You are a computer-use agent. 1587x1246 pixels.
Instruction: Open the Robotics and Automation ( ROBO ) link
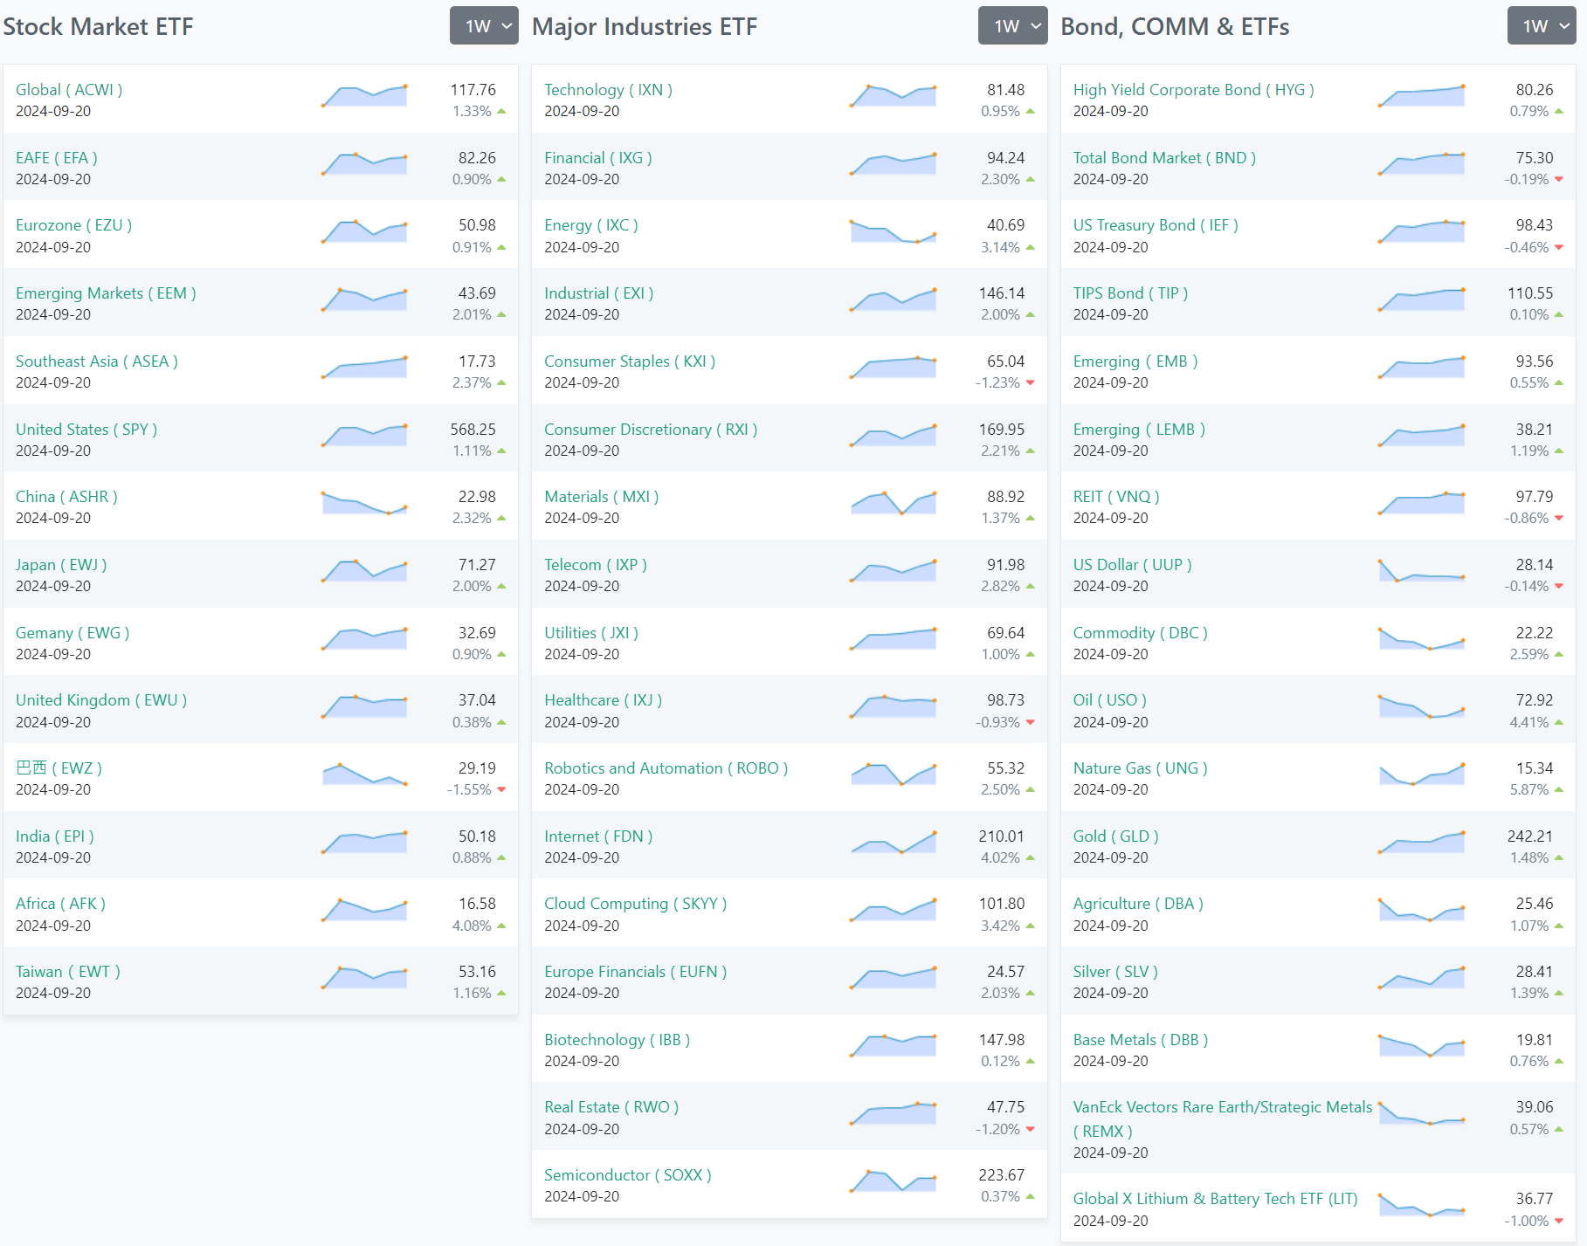[666, 768]
